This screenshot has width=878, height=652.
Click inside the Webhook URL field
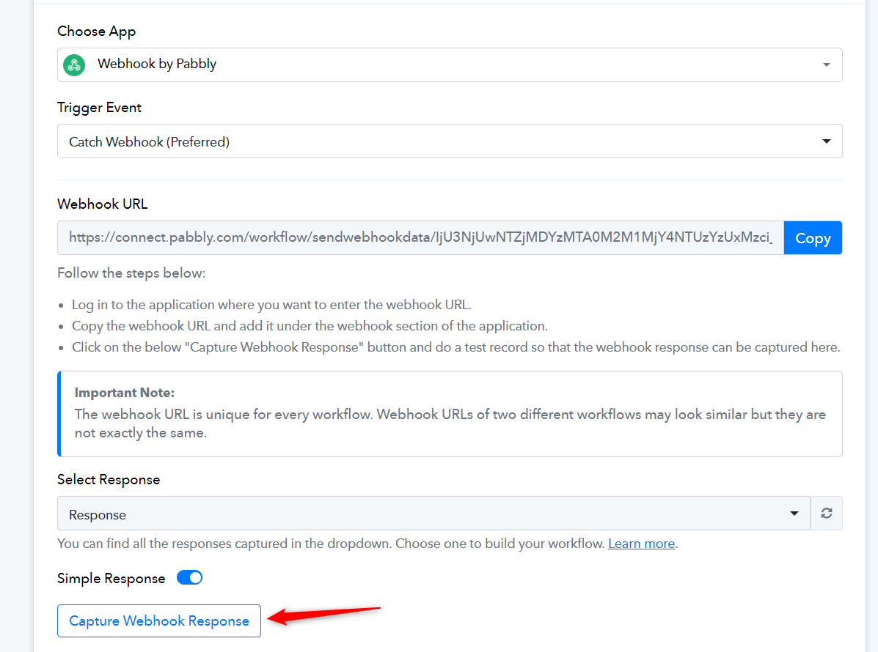[x=420, y=237]
